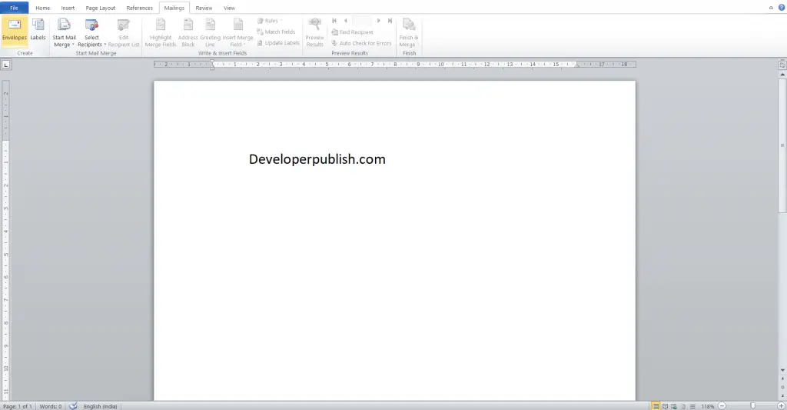Open the Start Mail Merge menu
The image size is (787, 410).
click(x=65, y=32)
